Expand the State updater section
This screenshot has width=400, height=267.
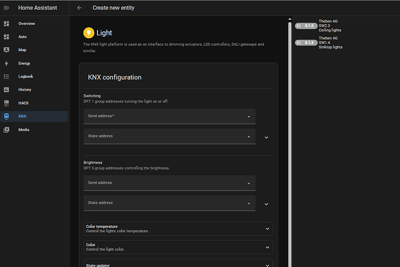(179, 263)
